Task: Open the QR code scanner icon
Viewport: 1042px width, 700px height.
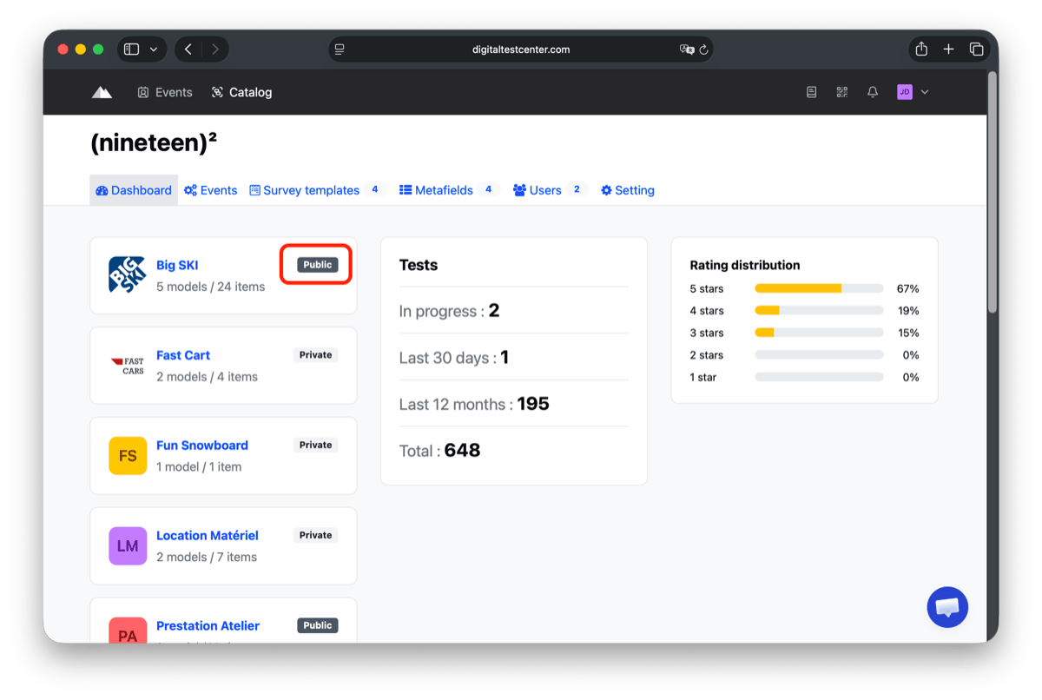Action: click(841, 92)
